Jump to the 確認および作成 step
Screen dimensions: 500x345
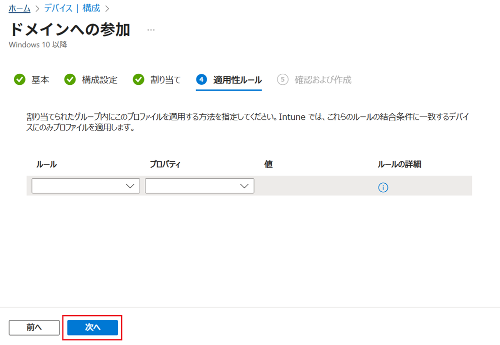322,80
